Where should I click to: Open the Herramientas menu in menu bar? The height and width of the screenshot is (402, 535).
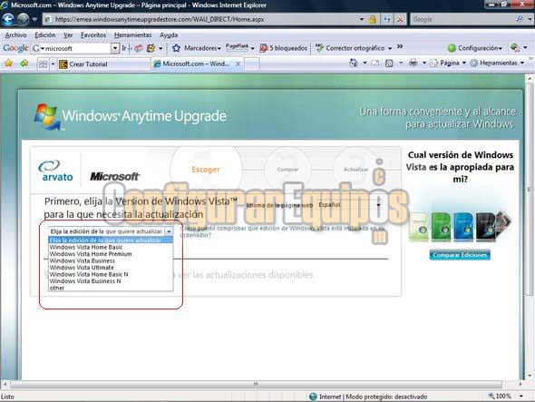pos(132,35)
